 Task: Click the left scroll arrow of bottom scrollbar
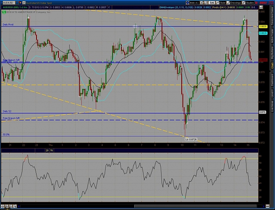19,206
